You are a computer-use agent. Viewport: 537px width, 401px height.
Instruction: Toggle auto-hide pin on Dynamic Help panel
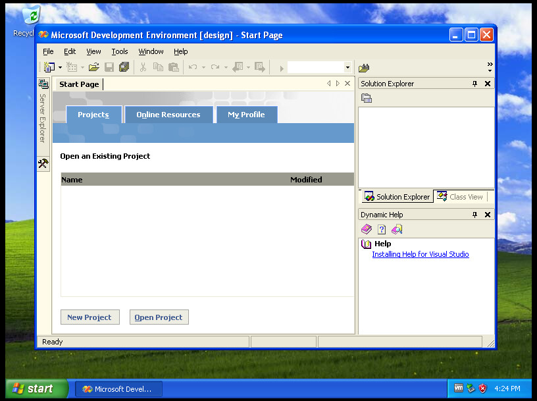point(474,215)
